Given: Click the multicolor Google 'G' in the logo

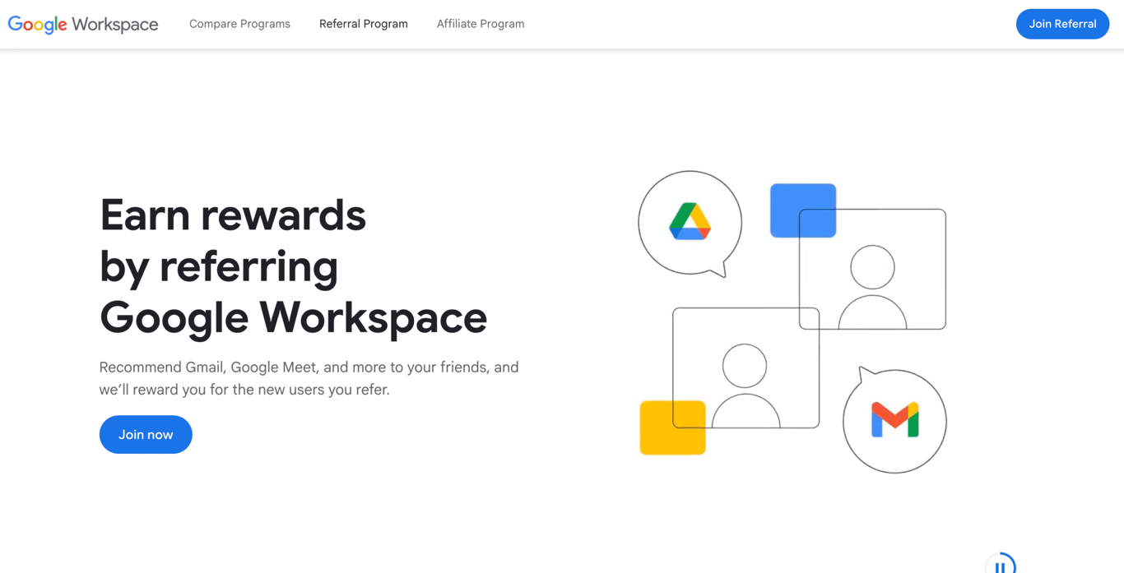Looking at the screenshot, I should point(15,24).
